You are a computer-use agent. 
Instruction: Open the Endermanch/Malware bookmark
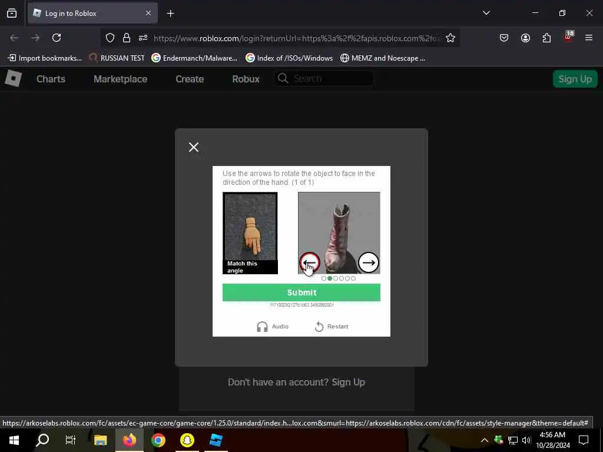[x=194, y=58]
